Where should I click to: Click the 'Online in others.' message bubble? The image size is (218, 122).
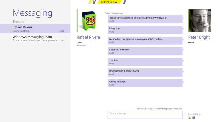[x=145, y=83]
